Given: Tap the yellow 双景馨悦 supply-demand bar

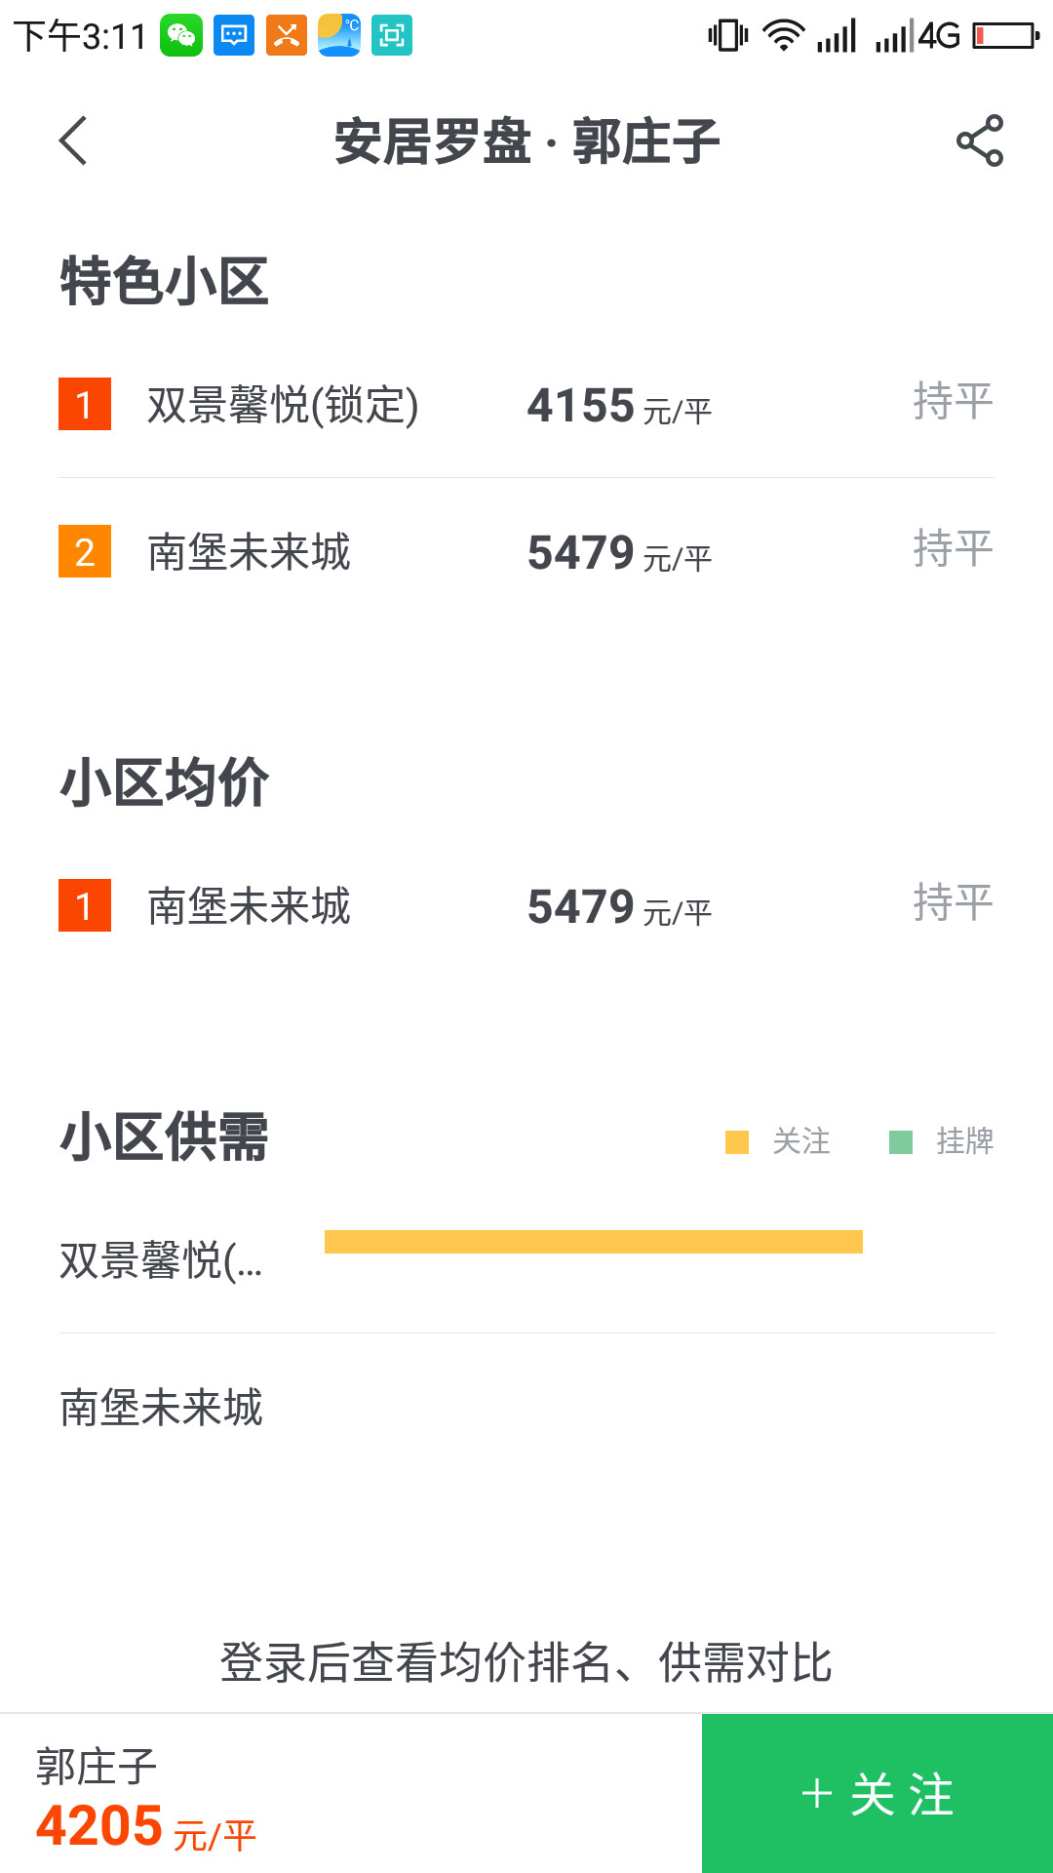Looking at the screenshot, I should pyautogui.click(x=593, y=1242).
